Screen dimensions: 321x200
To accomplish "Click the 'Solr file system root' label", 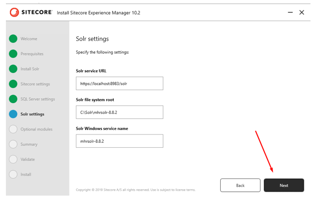I will [95, 100].
